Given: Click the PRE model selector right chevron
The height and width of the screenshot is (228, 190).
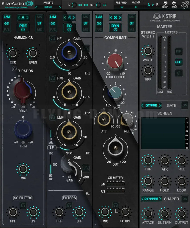Looking at the screenshot, I should [27, 18].
